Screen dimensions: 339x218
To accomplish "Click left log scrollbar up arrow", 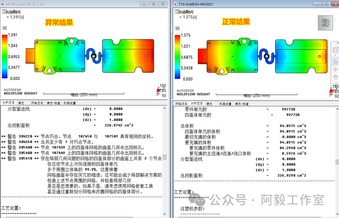I will (165, 108).
